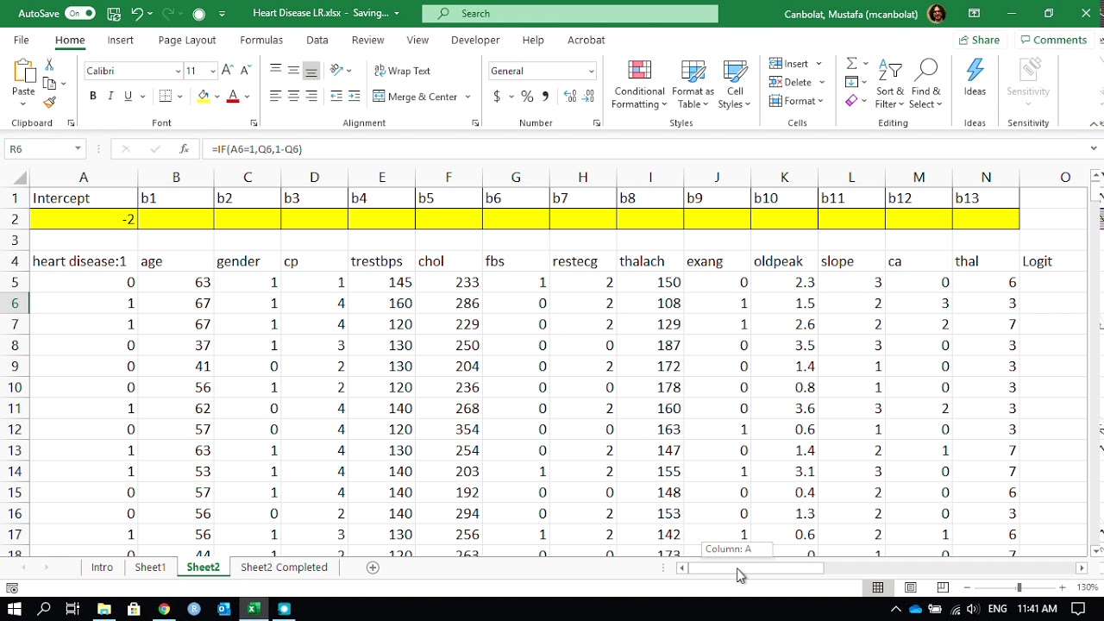Click the Accounting dollar format icon
The width and height of the screenshot is (1104, 621).
[497, 97]
